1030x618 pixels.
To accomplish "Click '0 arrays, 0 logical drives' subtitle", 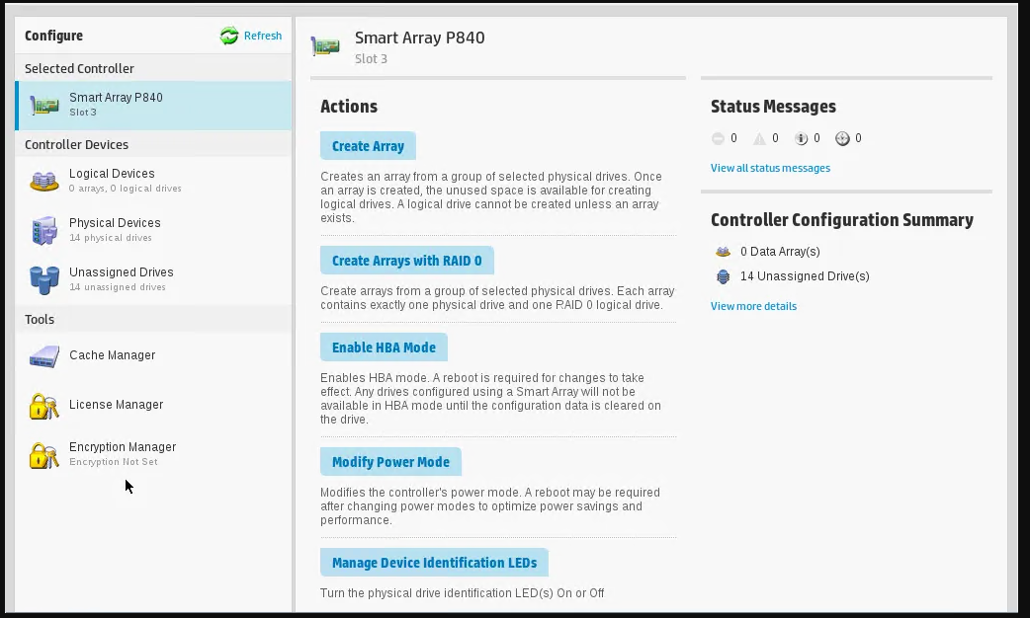I will (126, 189).
